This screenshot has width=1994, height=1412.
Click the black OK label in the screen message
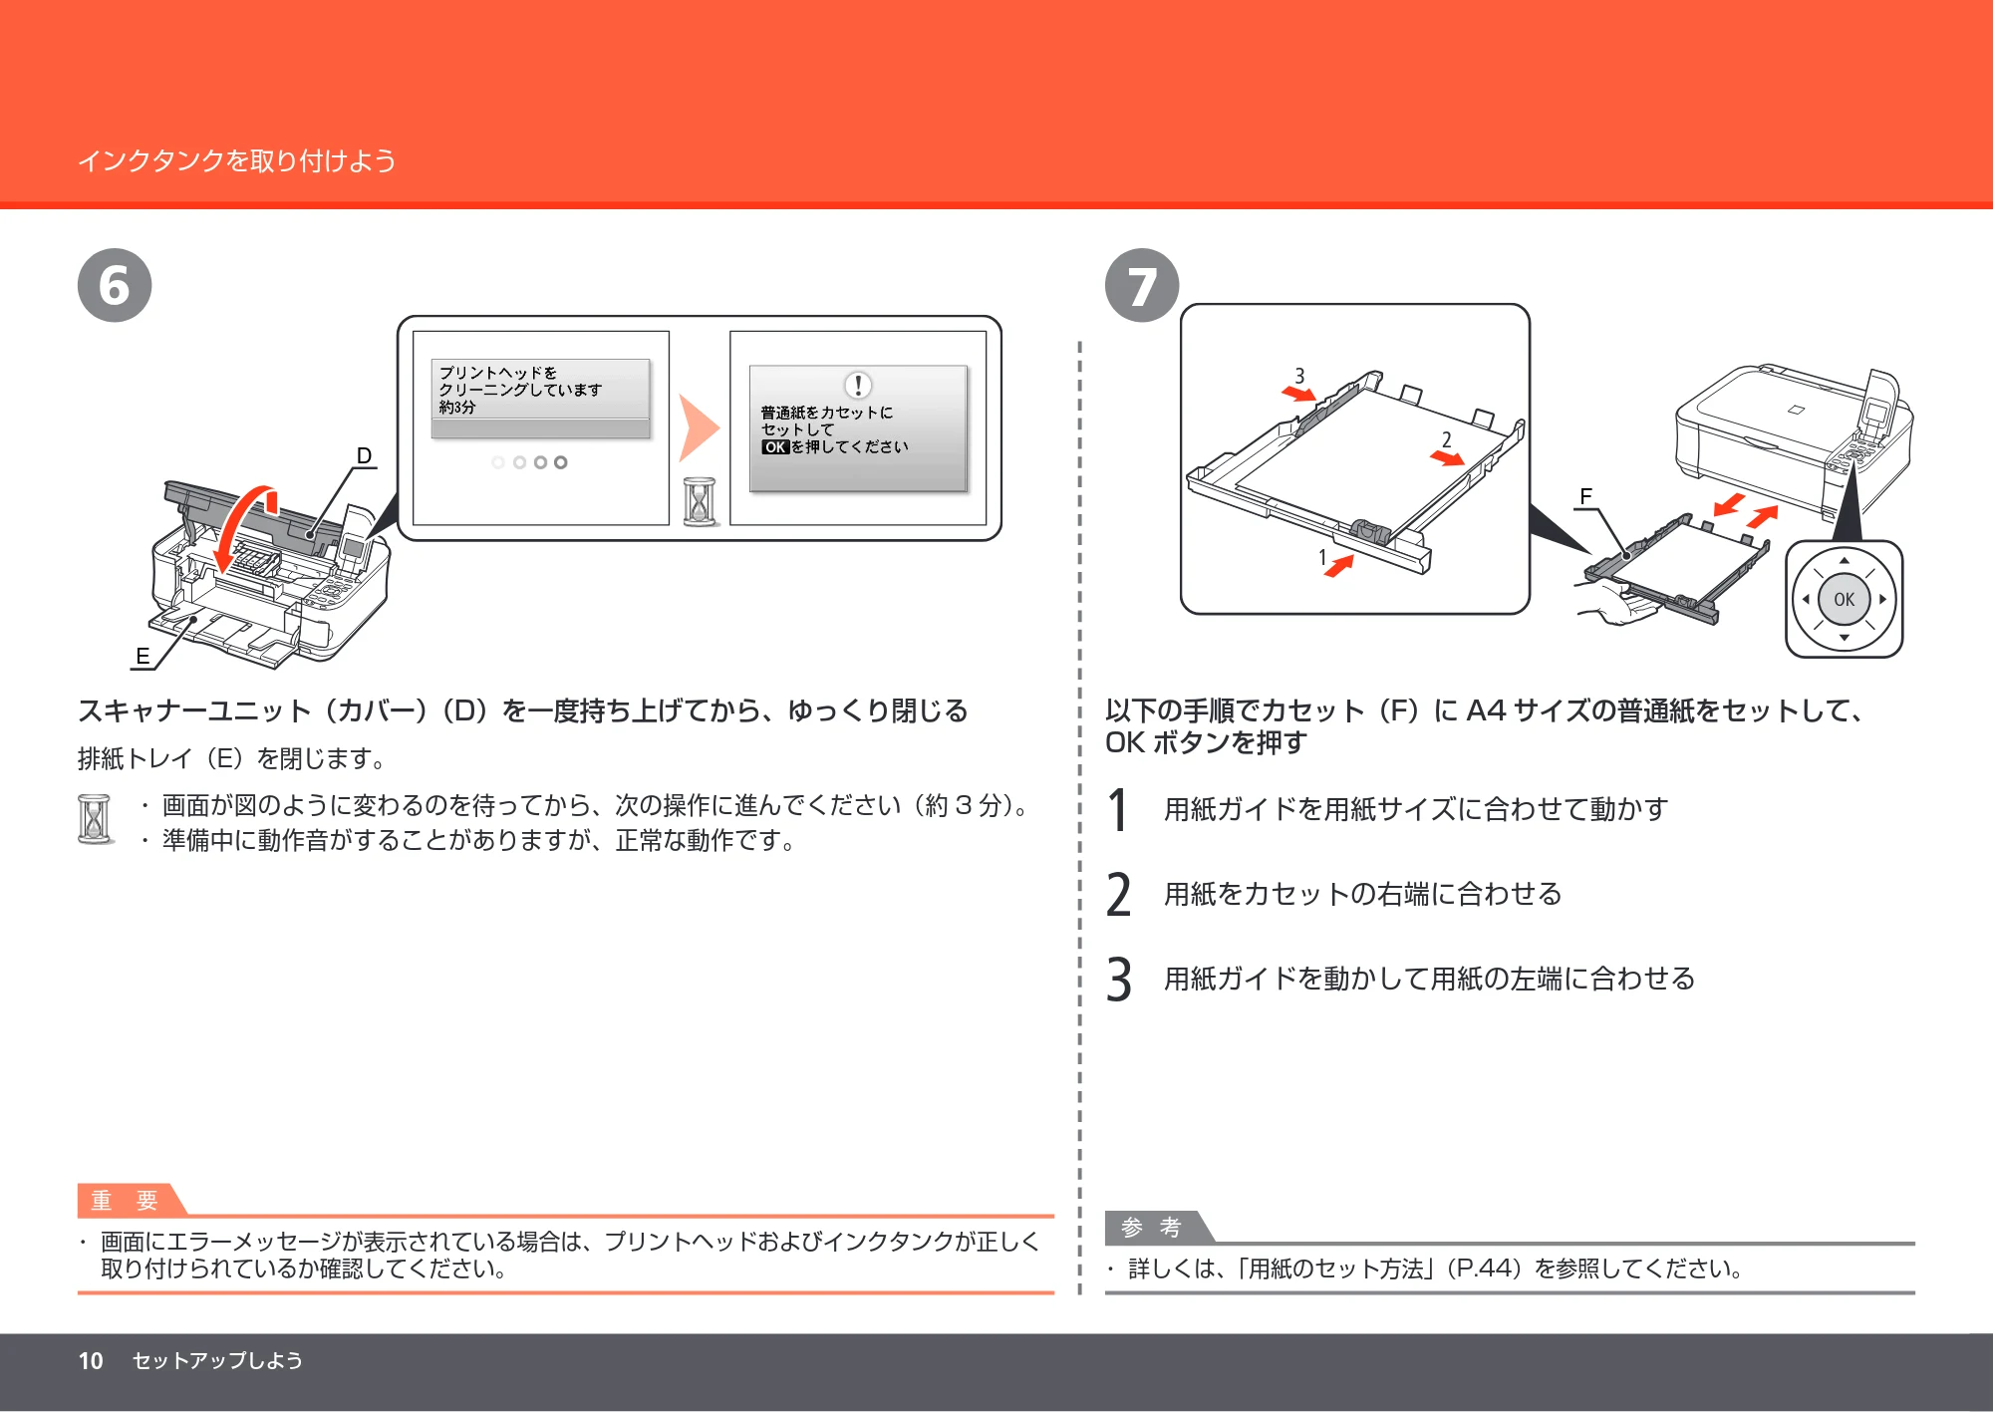pyautogui.click(x=775, y=447)
